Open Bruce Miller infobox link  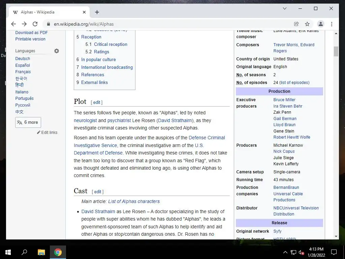click(x=284, y=100)
